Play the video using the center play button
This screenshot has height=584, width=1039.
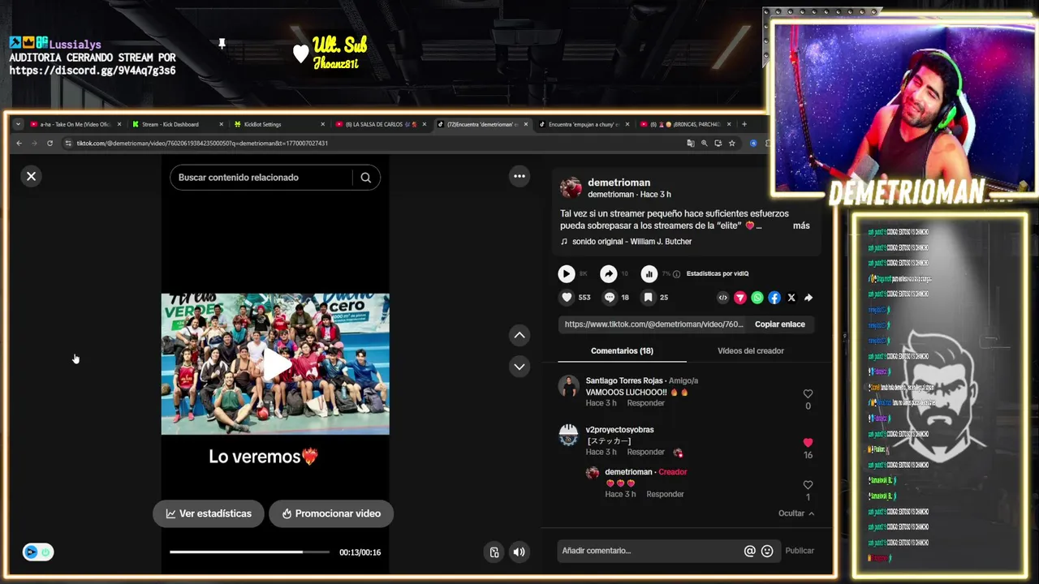(276, 365)
